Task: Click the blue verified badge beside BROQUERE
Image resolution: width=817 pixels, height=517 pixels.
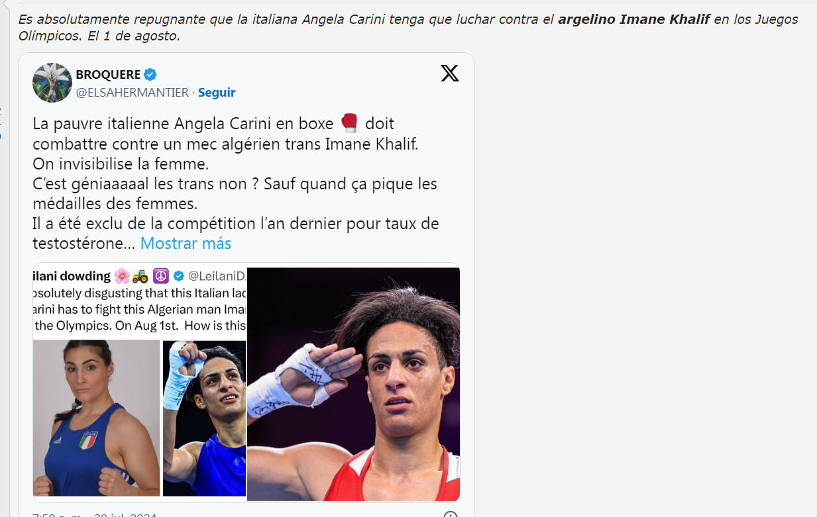Action: (x=150, y=74)
